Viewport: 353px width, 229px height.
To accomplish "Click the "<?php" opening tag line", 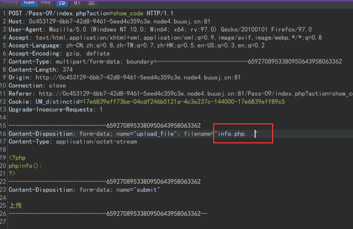I will pyautogui.click(x=17, y=158).
